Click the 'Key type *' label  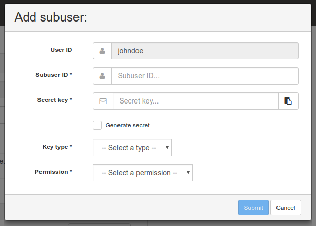coord(57,147)
